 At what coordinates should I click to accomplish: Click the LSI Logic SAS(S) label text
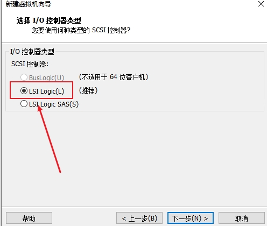coord(54,104)
